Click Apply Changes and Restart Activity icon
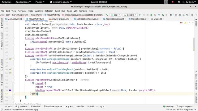 (x=144, y=15)
